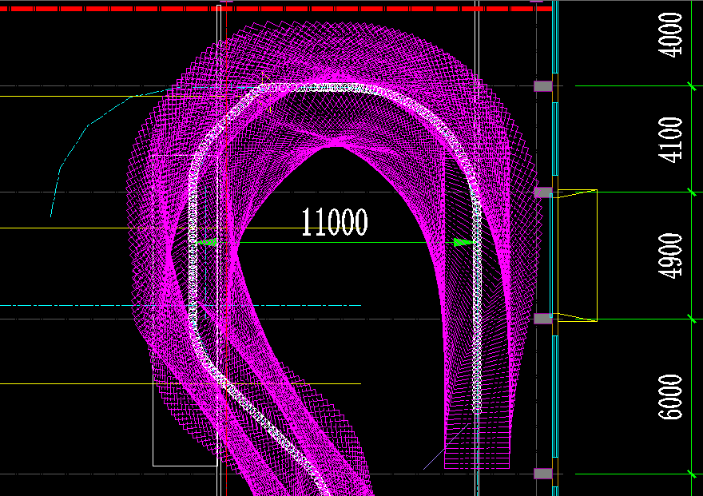Click the 4000 dimension label
This screenshot has width=703, height=496.
point(670,35)
